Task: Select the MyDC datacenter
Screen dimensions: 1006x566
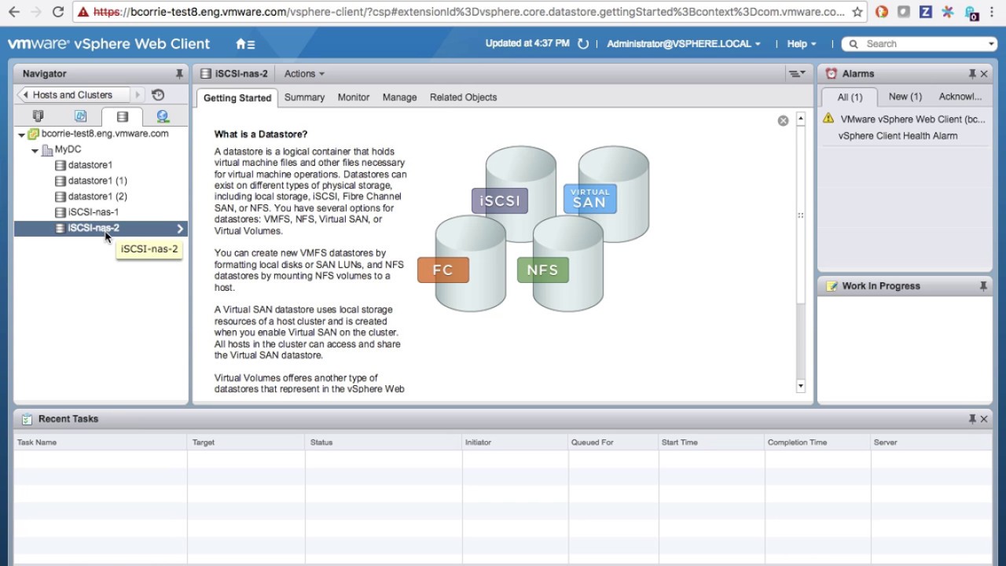Action: (x=68, y=149)
